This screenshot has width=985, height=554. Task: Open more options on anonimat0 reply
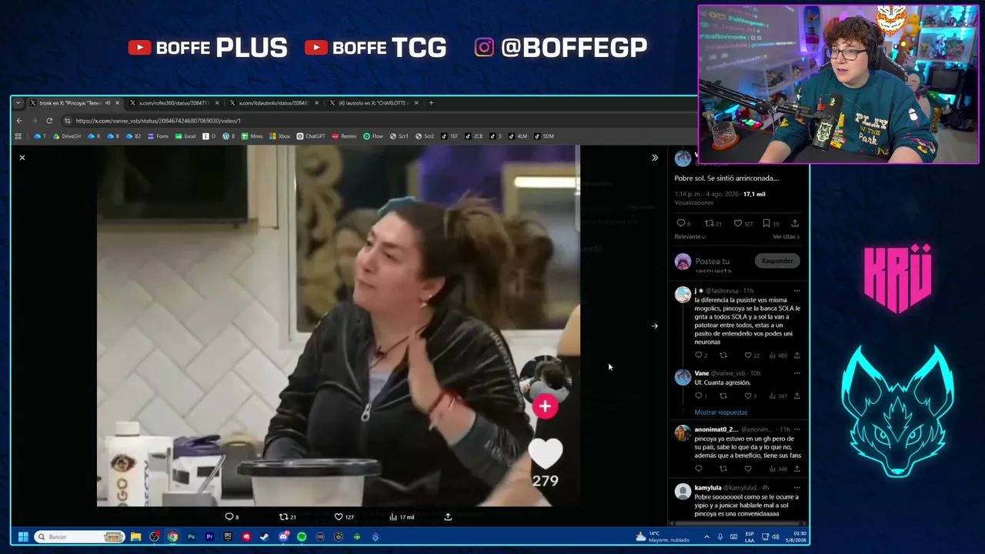(796, 429)
